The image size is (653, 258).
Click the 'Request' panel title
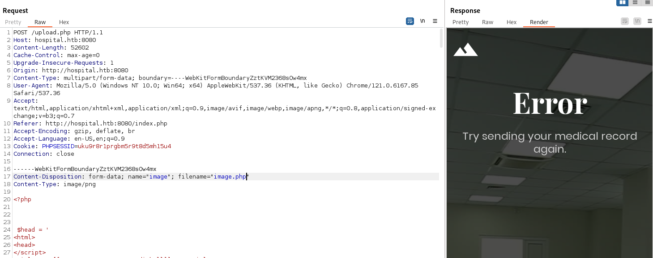pos(15,10)
